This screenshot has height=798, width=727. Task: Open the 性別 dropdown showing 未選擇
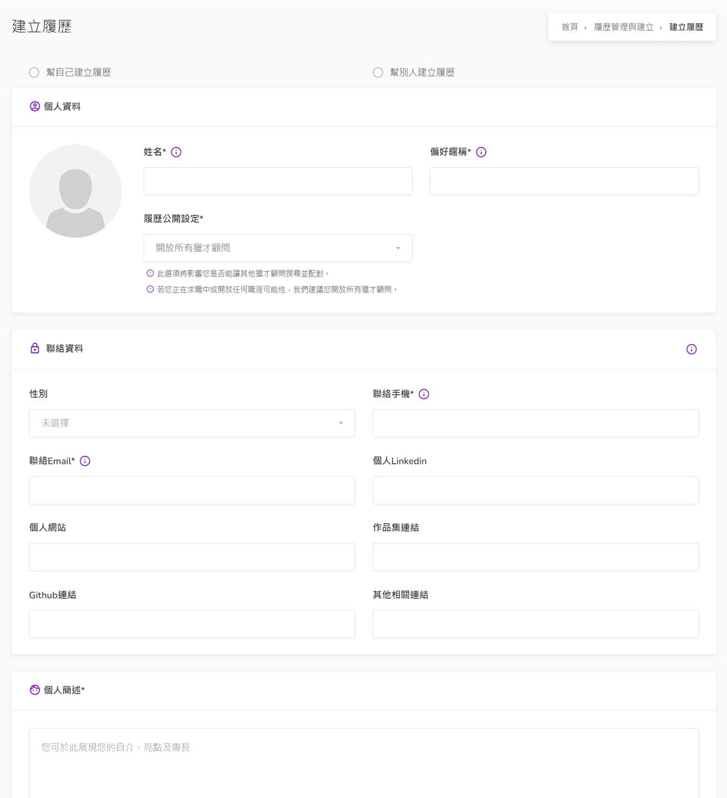tap(192, 423)
